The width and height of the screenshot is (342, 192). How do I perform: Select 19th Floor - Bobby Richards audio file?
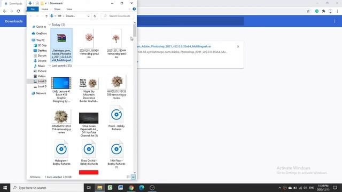pos(116,154)
